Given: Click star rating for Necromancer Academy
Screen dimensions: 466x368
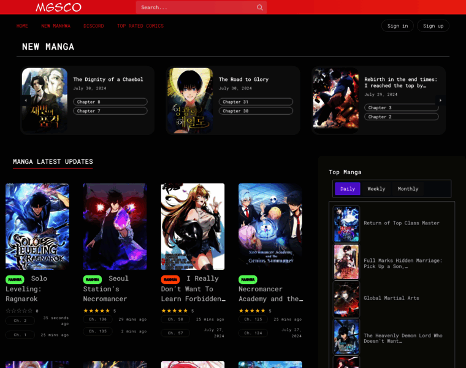Looking at the screenshot, I should click(x=252, y=311).
